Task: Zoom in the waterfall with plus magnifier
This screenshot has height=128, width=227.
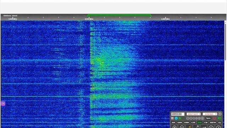Action: click(175, 127)
